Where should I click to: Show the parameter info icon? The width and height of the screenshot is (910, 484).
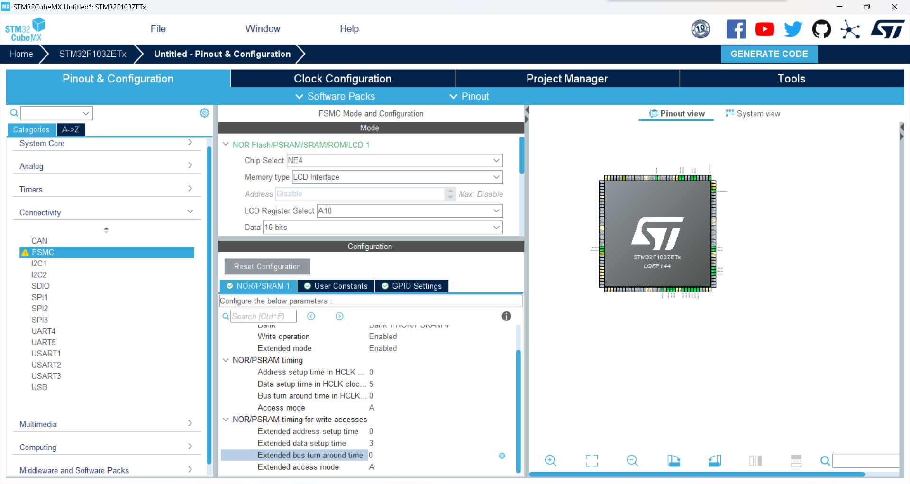pos(506,316)
